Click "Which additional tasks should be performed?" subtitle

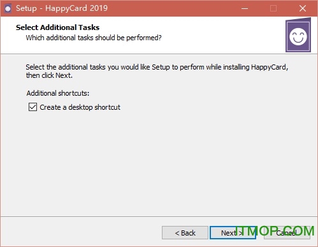(94, 38)
